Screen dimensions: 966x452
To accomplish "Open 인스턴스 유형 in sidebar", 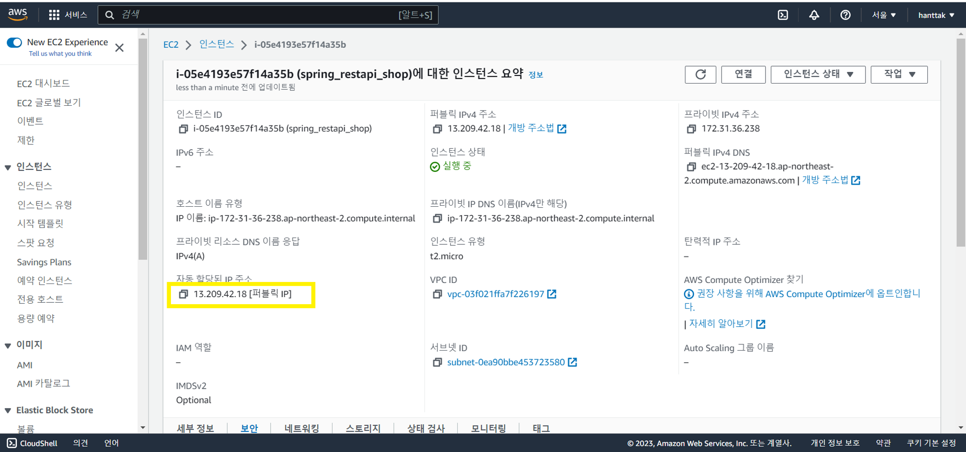I will (44, 205).
